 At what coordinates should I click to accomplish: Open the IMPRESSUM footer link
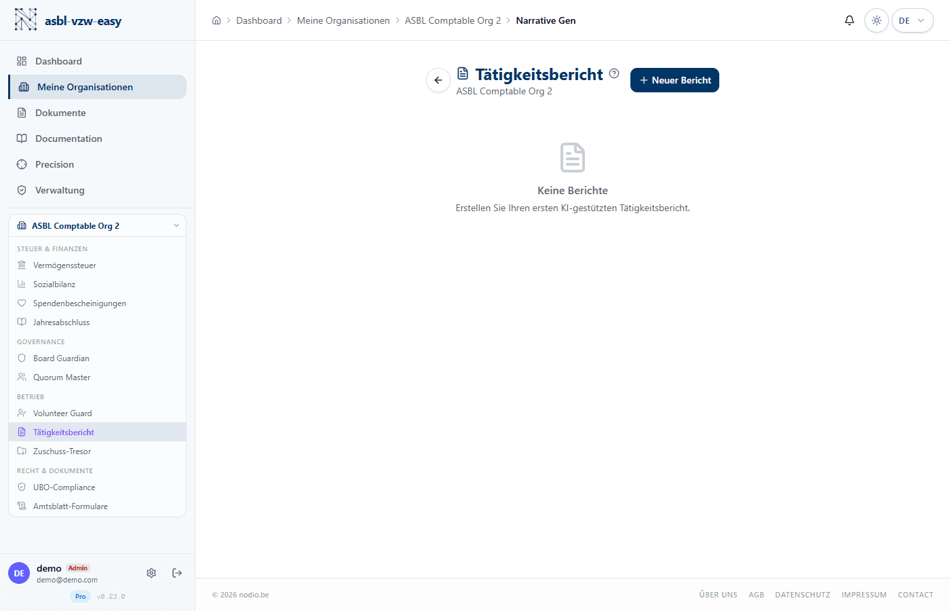[864, 595]
